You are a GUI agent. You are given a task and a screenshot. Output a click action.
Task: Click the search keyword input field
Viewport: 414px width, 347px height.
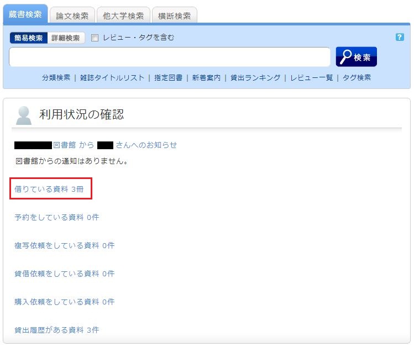(x=169, y=57)
